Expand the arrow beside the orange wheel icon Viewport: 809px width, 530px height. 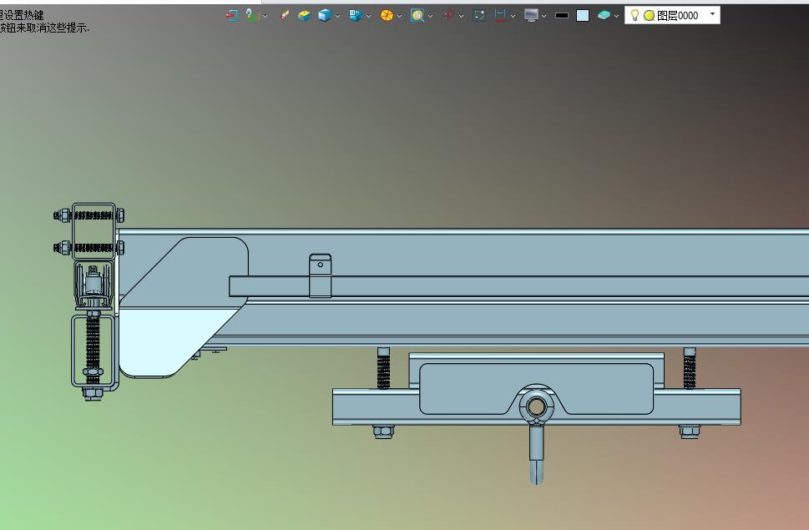click(400, 16)
